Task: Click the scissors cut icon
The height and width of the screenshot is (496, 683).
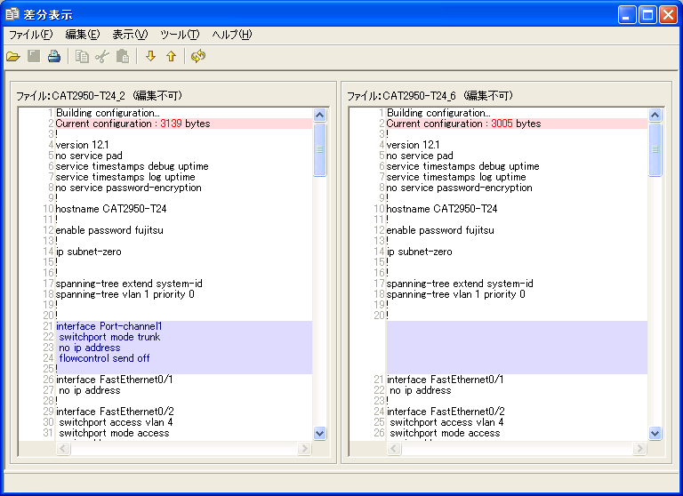Action: [x=102, y=57]
